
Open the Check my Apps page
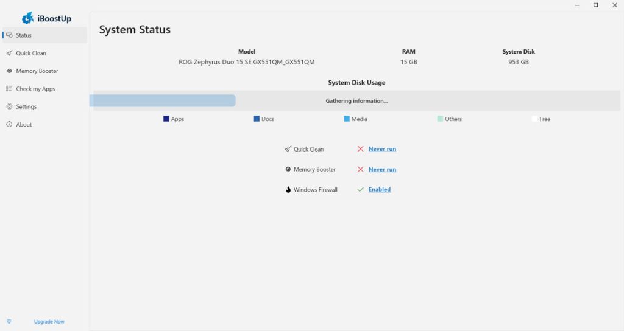(35, 89)
